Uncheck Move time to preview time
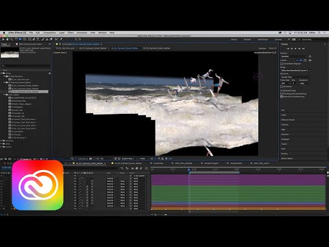Image resolution: width=329 pixels, height=247 pixels. pyautogui.click(x=282, y=97)
